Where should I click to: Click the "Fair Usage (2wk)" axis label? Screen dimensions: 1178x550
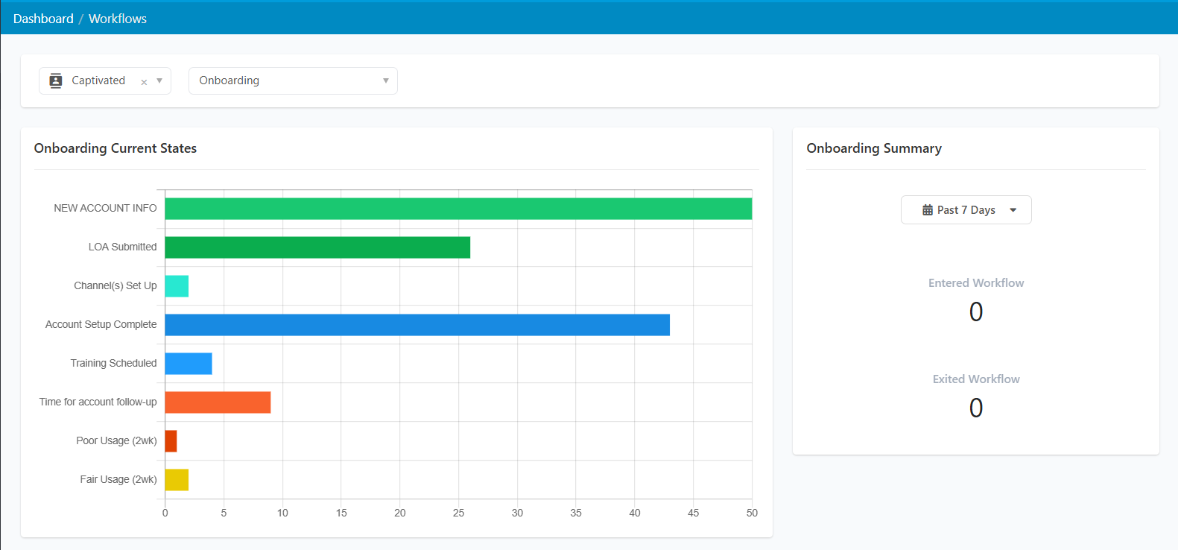point(118,479)
